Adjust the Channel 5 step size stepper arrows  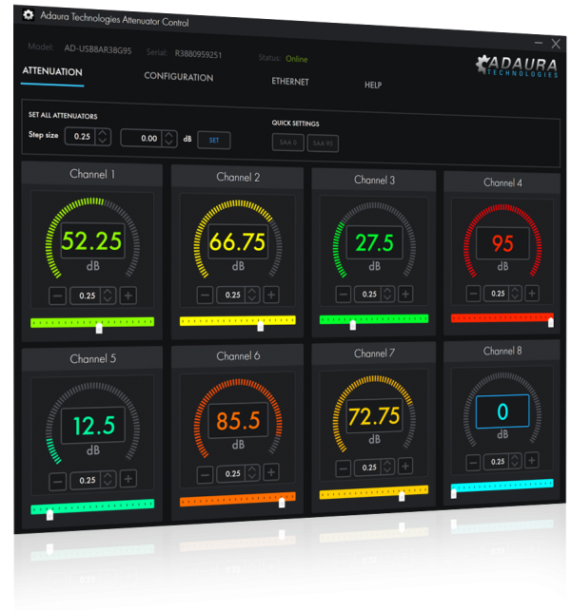pyautogui.click(x=108, y=480)
